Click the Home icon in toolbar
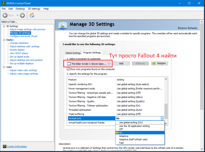The height and width of the screenshot is (152, 205). (32, 15)
